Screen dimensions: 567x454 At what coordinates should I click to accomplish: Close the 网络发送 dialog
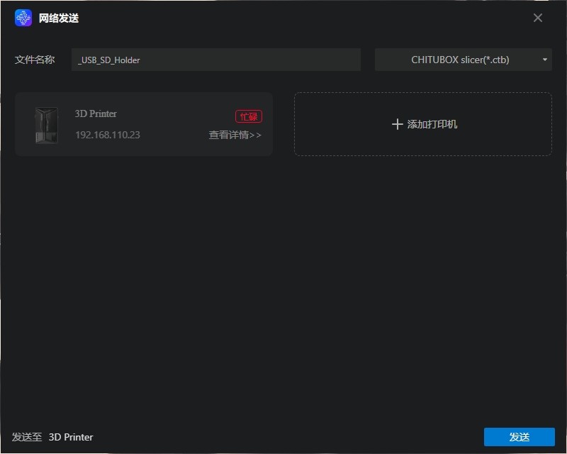pos(538,18)
